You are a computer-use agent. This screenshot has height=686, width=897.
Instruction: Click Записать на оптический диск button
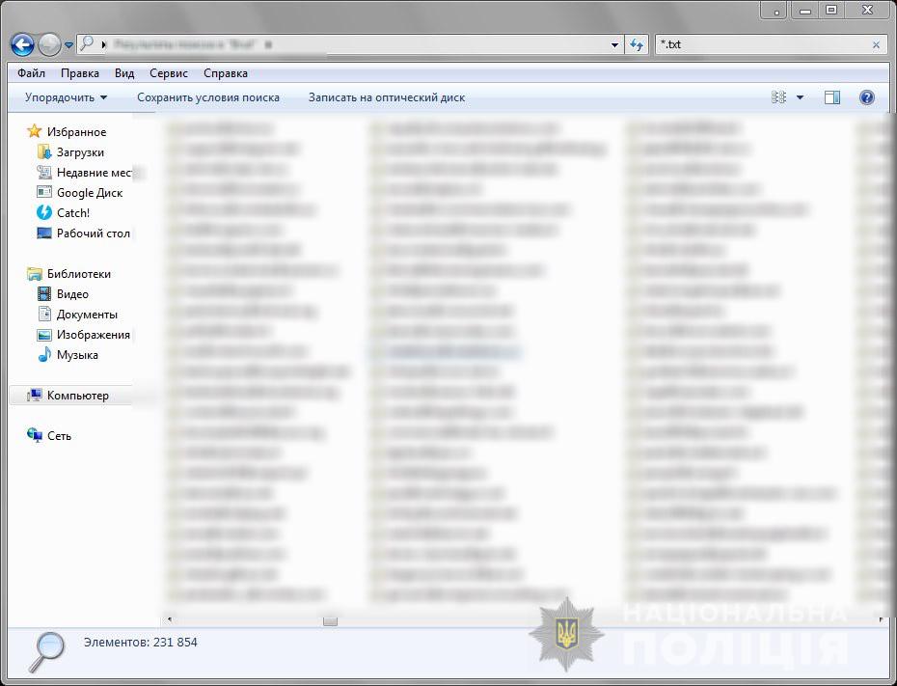[x=387, y=97]
